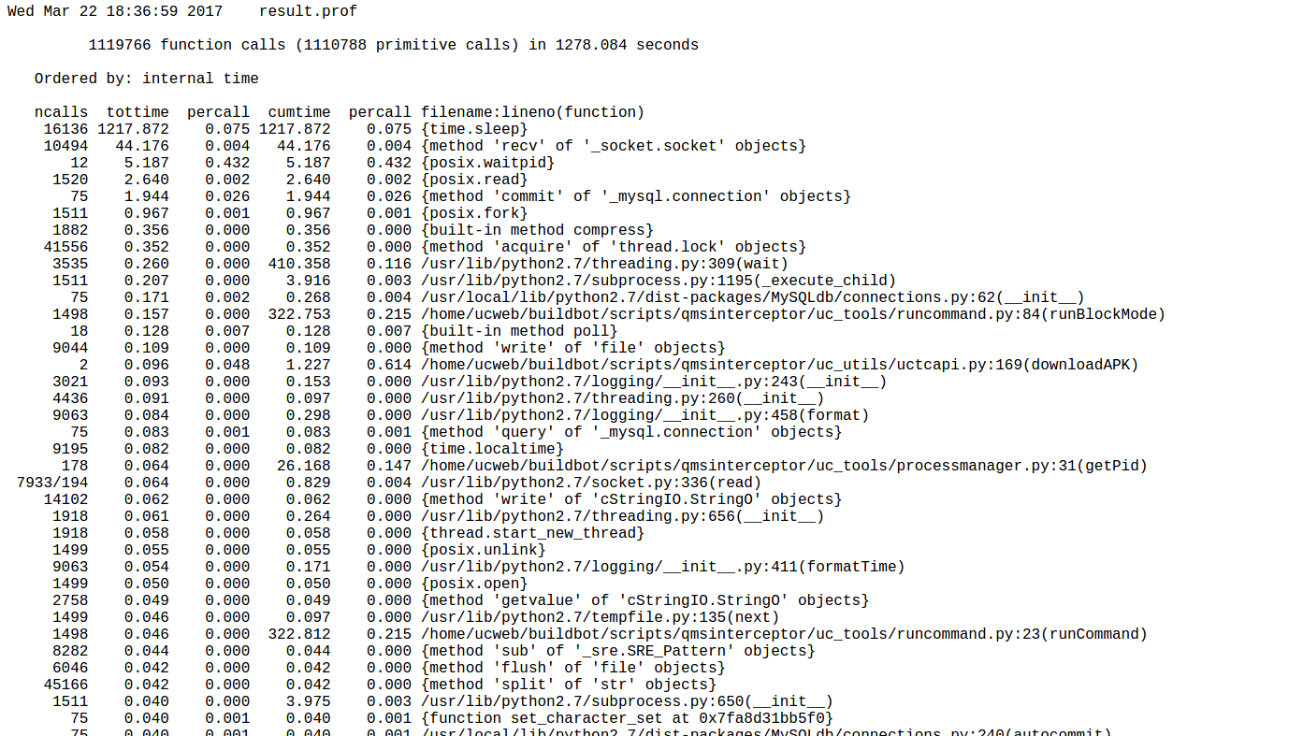Click the cumtime column header
The image size is (1303, 736).
(x=299, y=112)
